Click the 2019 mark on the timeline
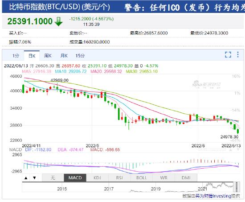The height and width of the screenshot is (202, 245). click(x=155, y=189)
